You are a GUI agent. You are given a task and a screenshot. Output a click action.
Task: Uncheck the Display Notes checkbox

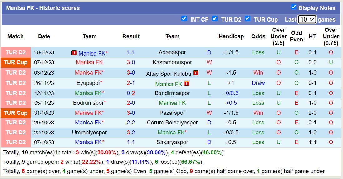click(293, 7)
